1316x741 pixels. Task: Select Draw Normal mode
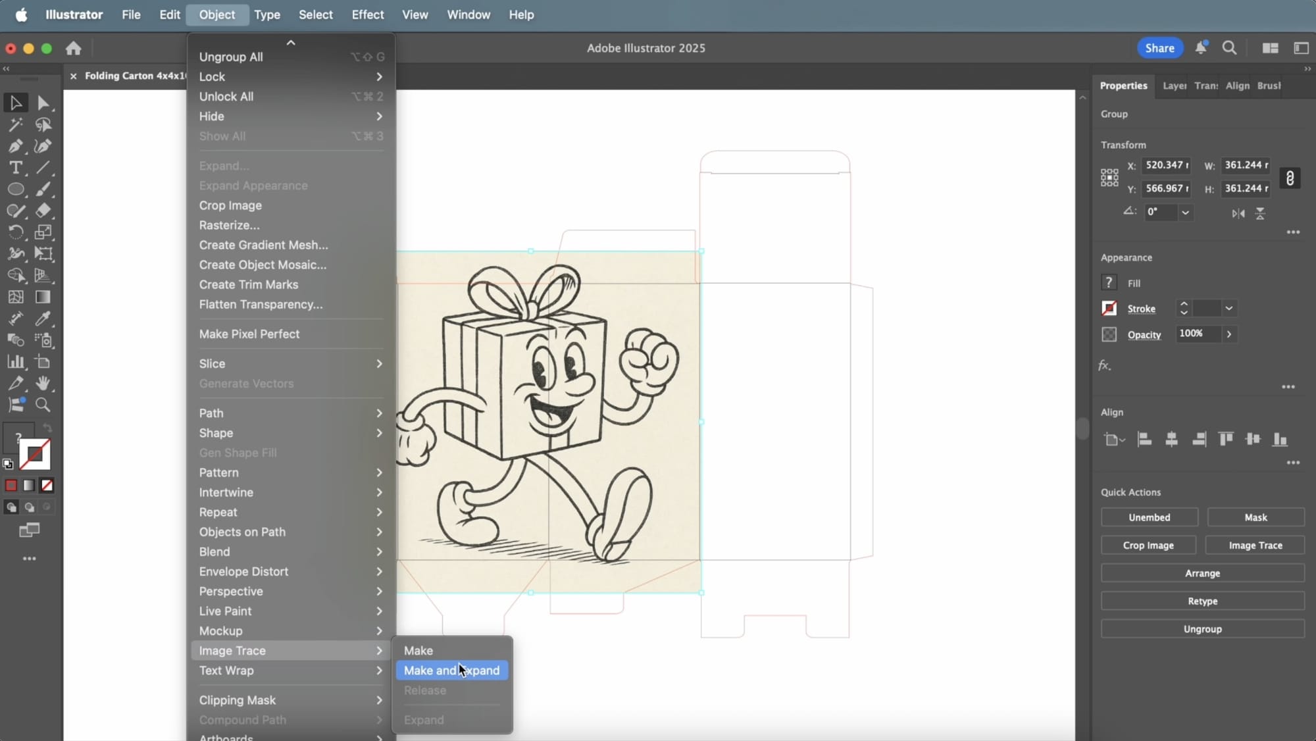[11, 507]
